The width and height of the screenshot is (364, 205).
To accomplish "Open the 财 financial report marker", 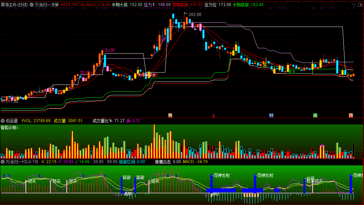I will coord(271,115).
